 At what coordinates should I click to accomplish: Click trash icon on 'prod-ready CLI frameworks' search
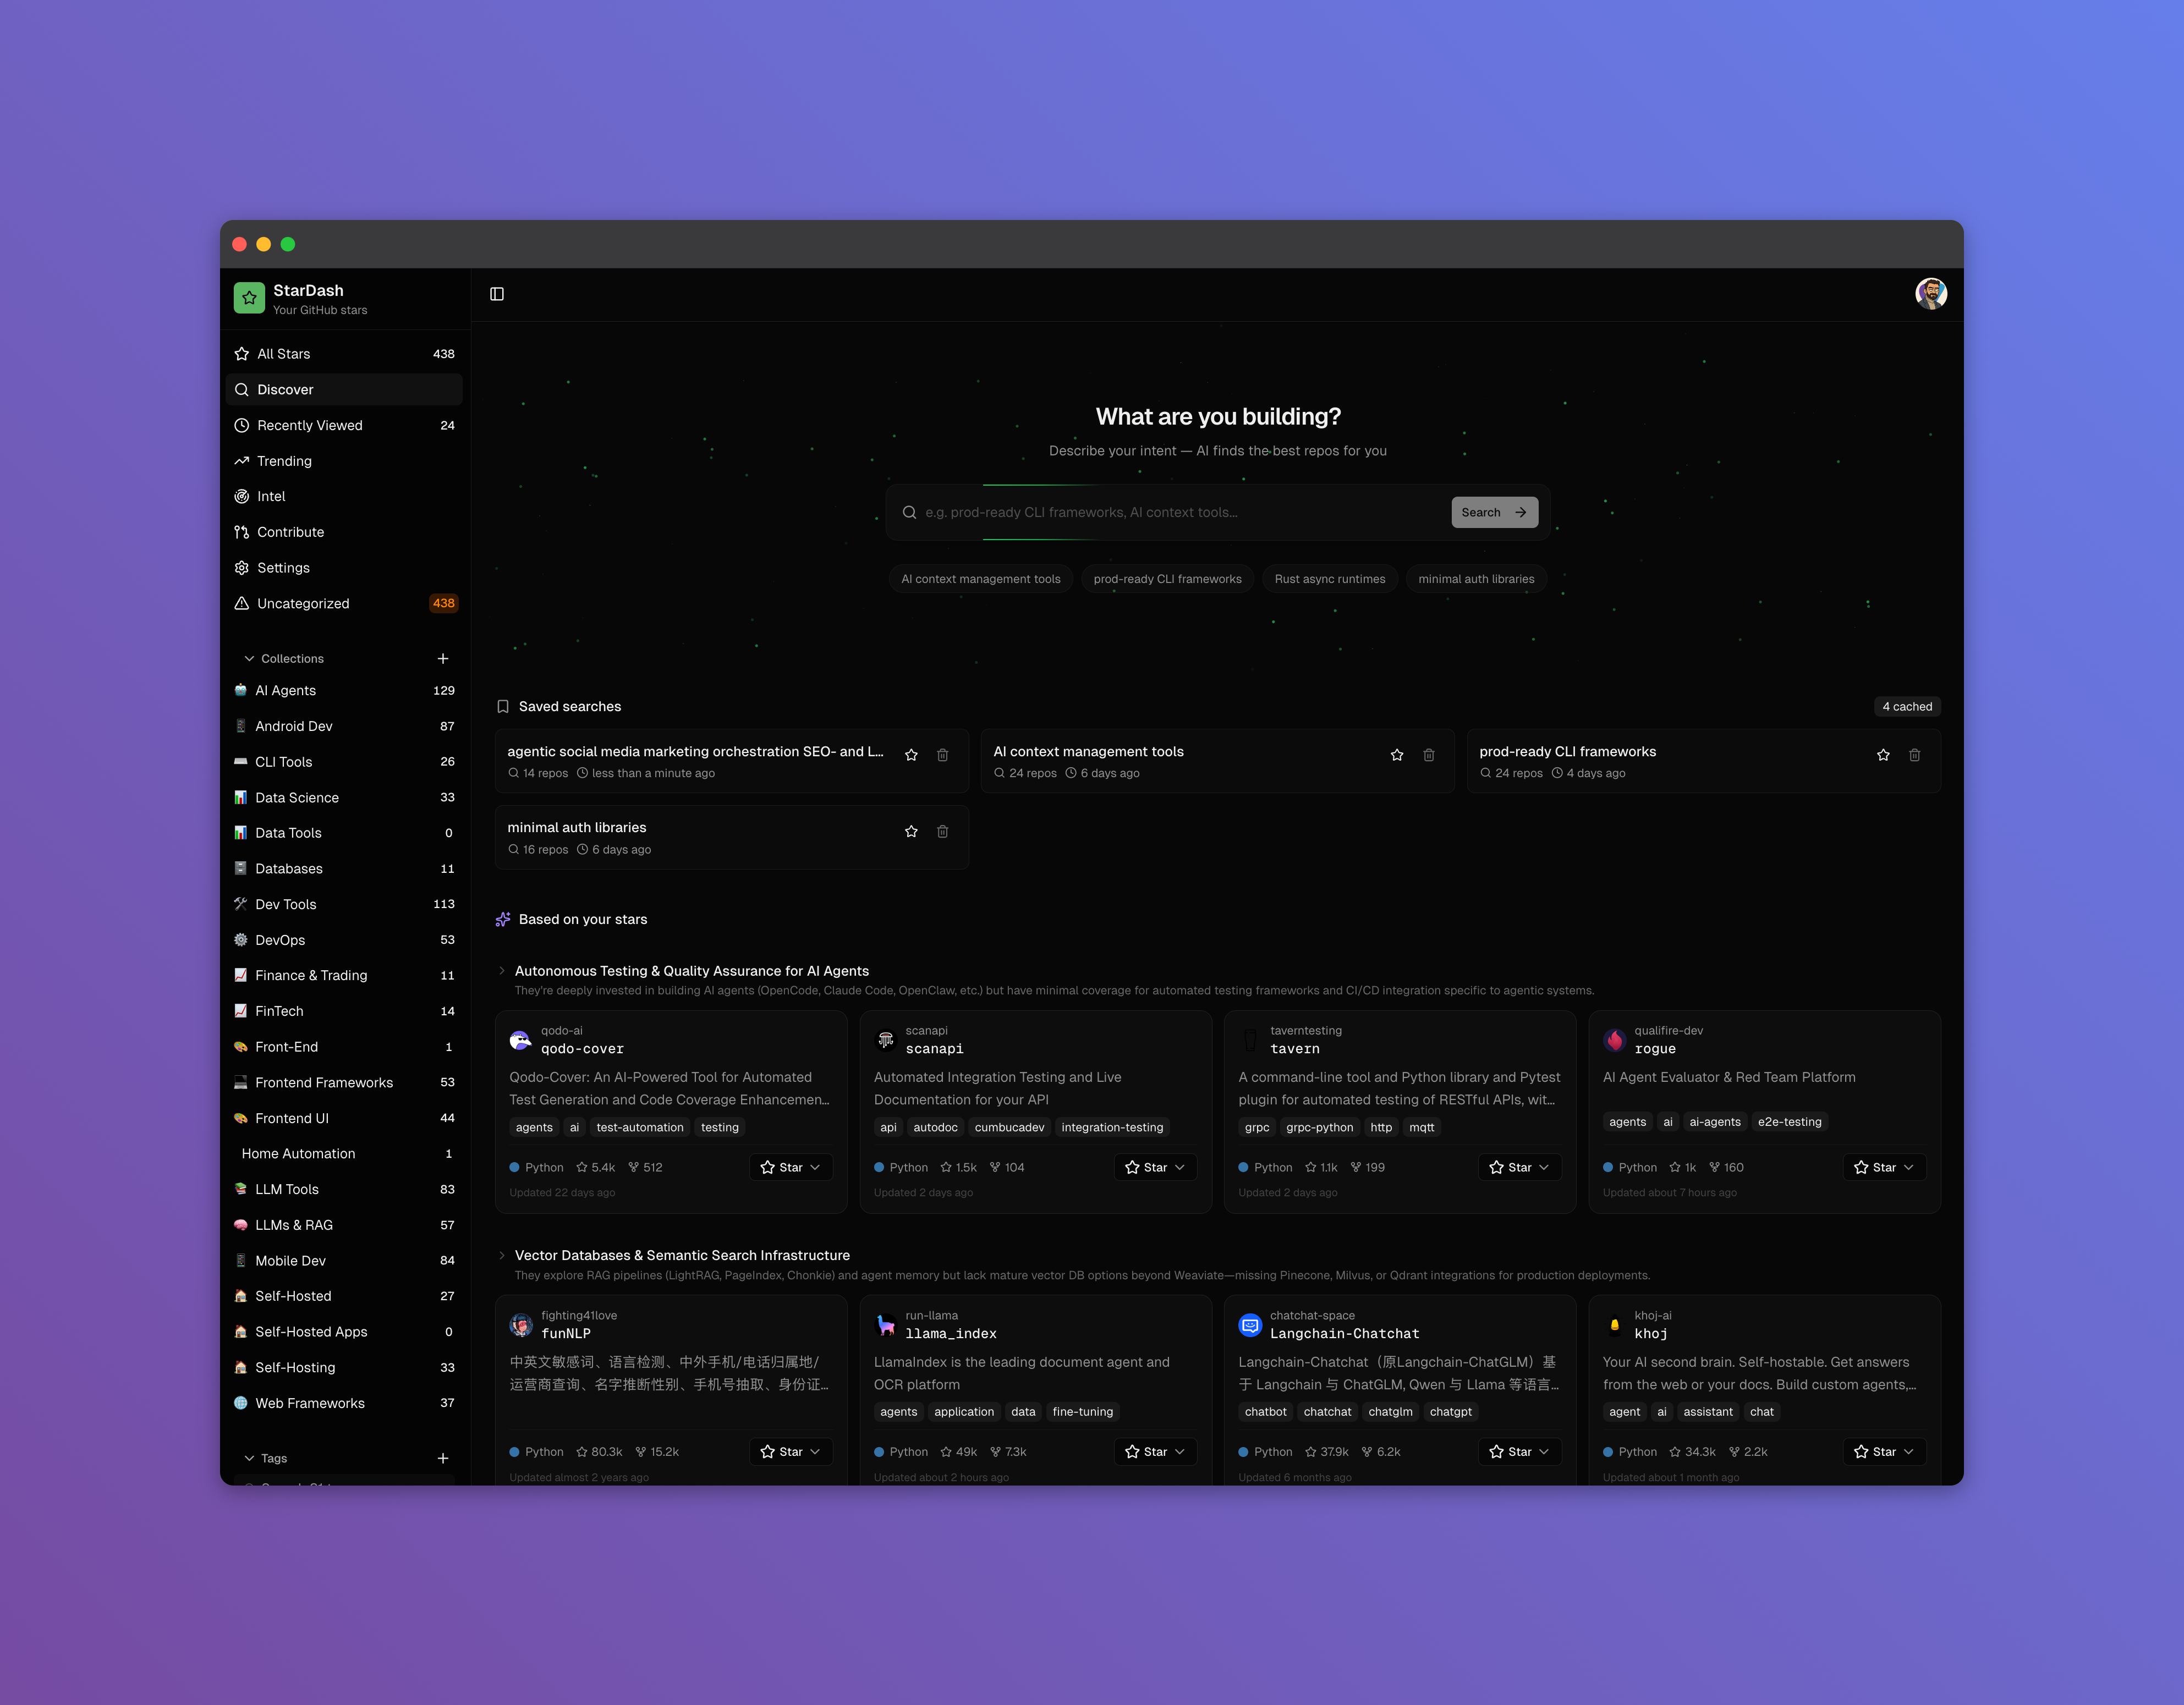click(x=1914, y=755)
